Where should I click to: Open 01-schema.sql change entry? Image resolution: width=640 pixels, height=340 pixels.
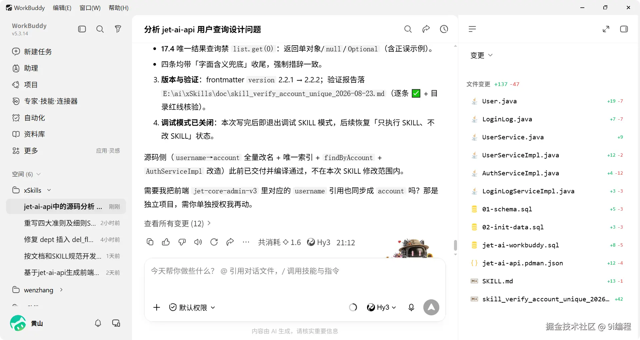coord(547,209)
